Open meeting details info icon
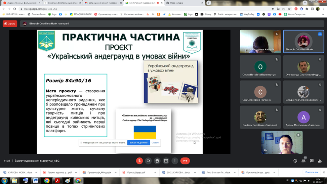Viewport: 327px width, 184px height. (x=295, y=161)
